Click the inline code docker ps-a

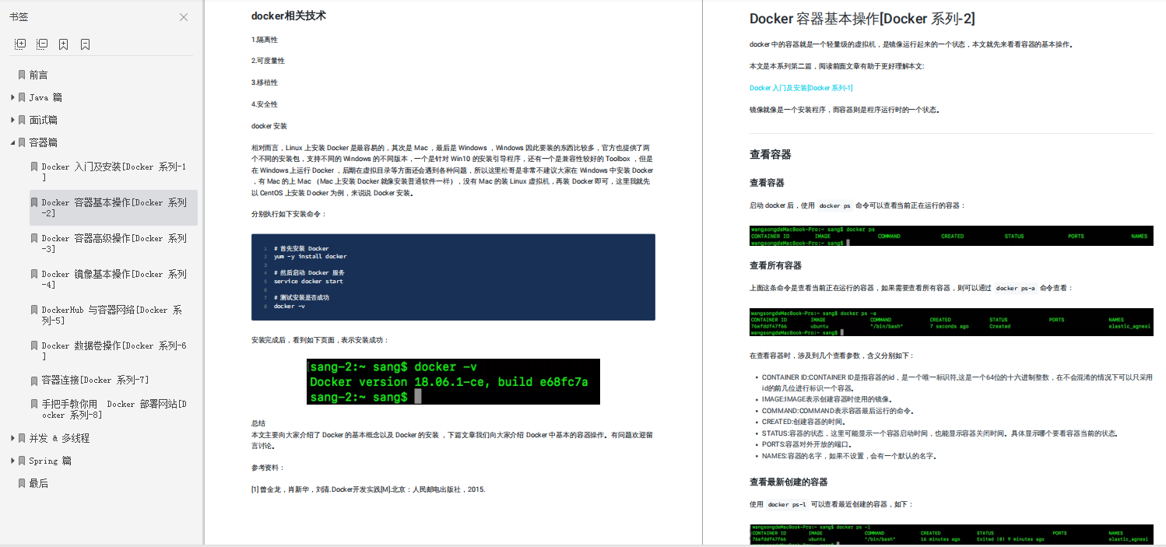click(1016, 288)
